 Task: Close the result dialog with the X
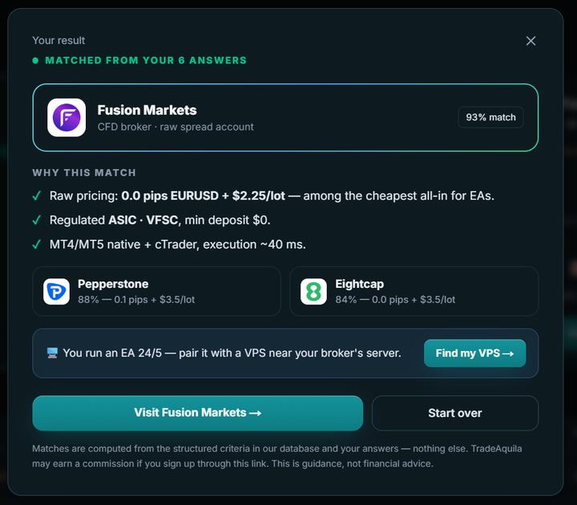pyautogui.click(x=531, y=41)
